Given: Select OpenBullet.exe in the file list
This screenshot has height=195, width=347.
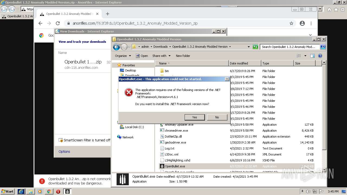Looking at the screenshot, I should point(175,166).
